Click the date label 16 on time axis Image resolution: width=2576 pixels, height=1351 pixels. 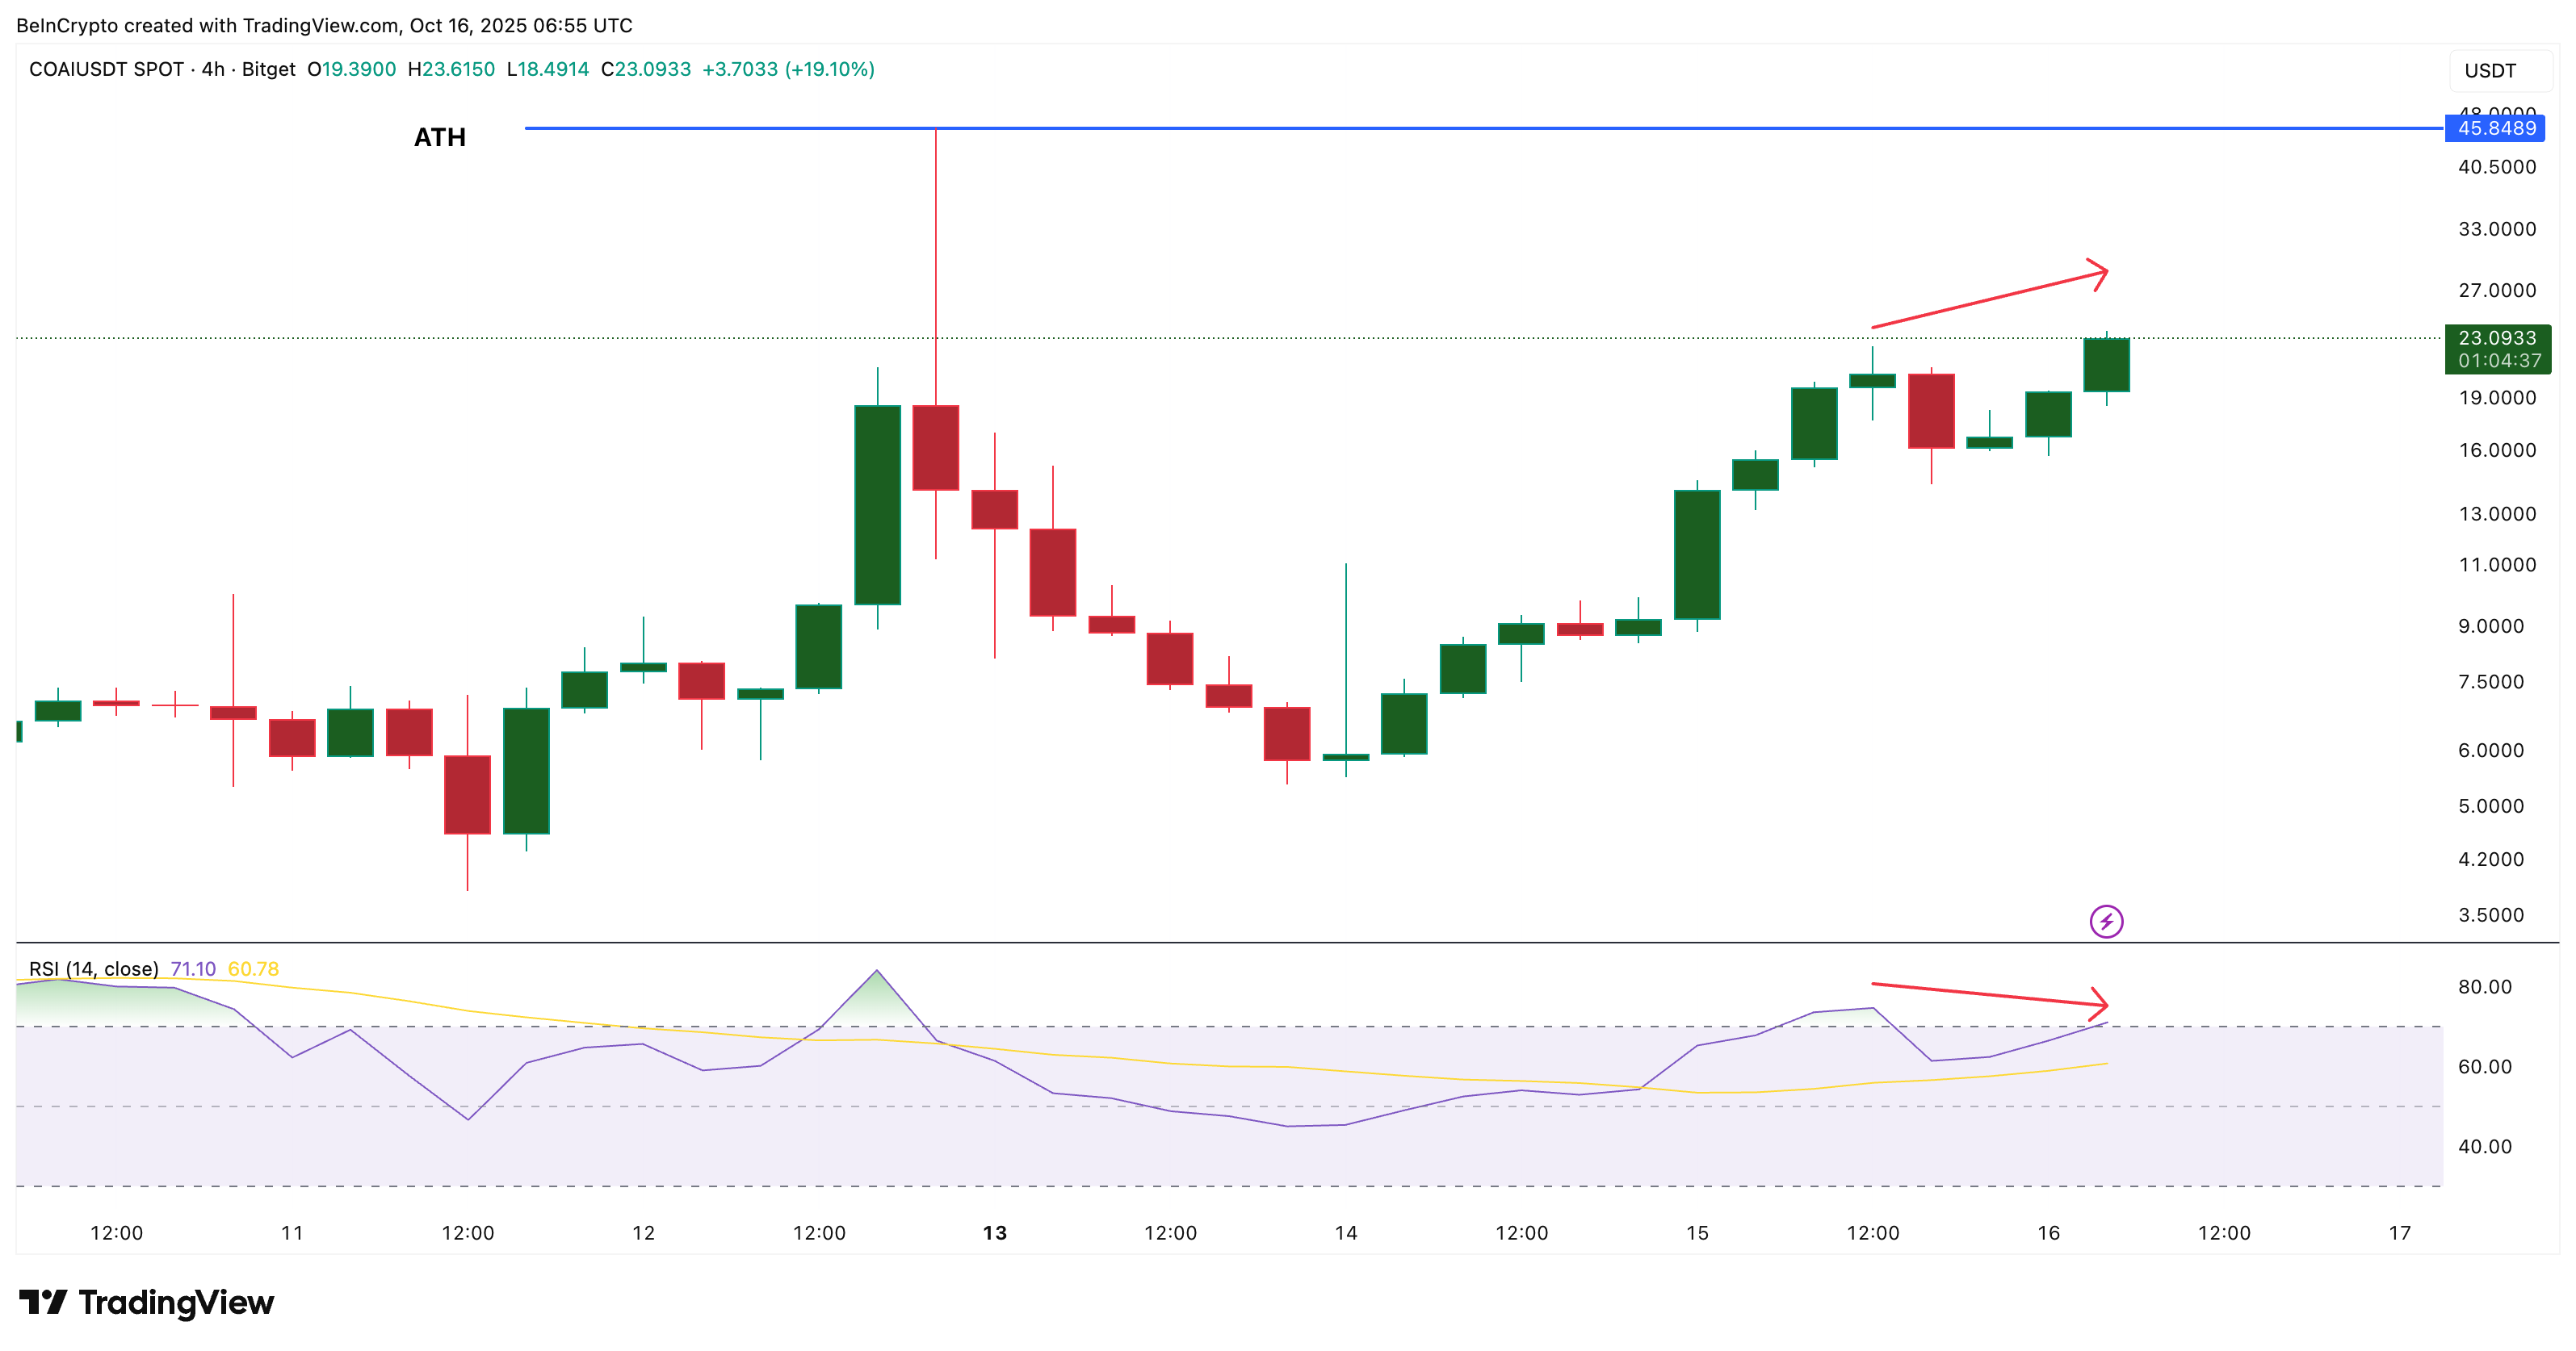tap(2048, 1232)
